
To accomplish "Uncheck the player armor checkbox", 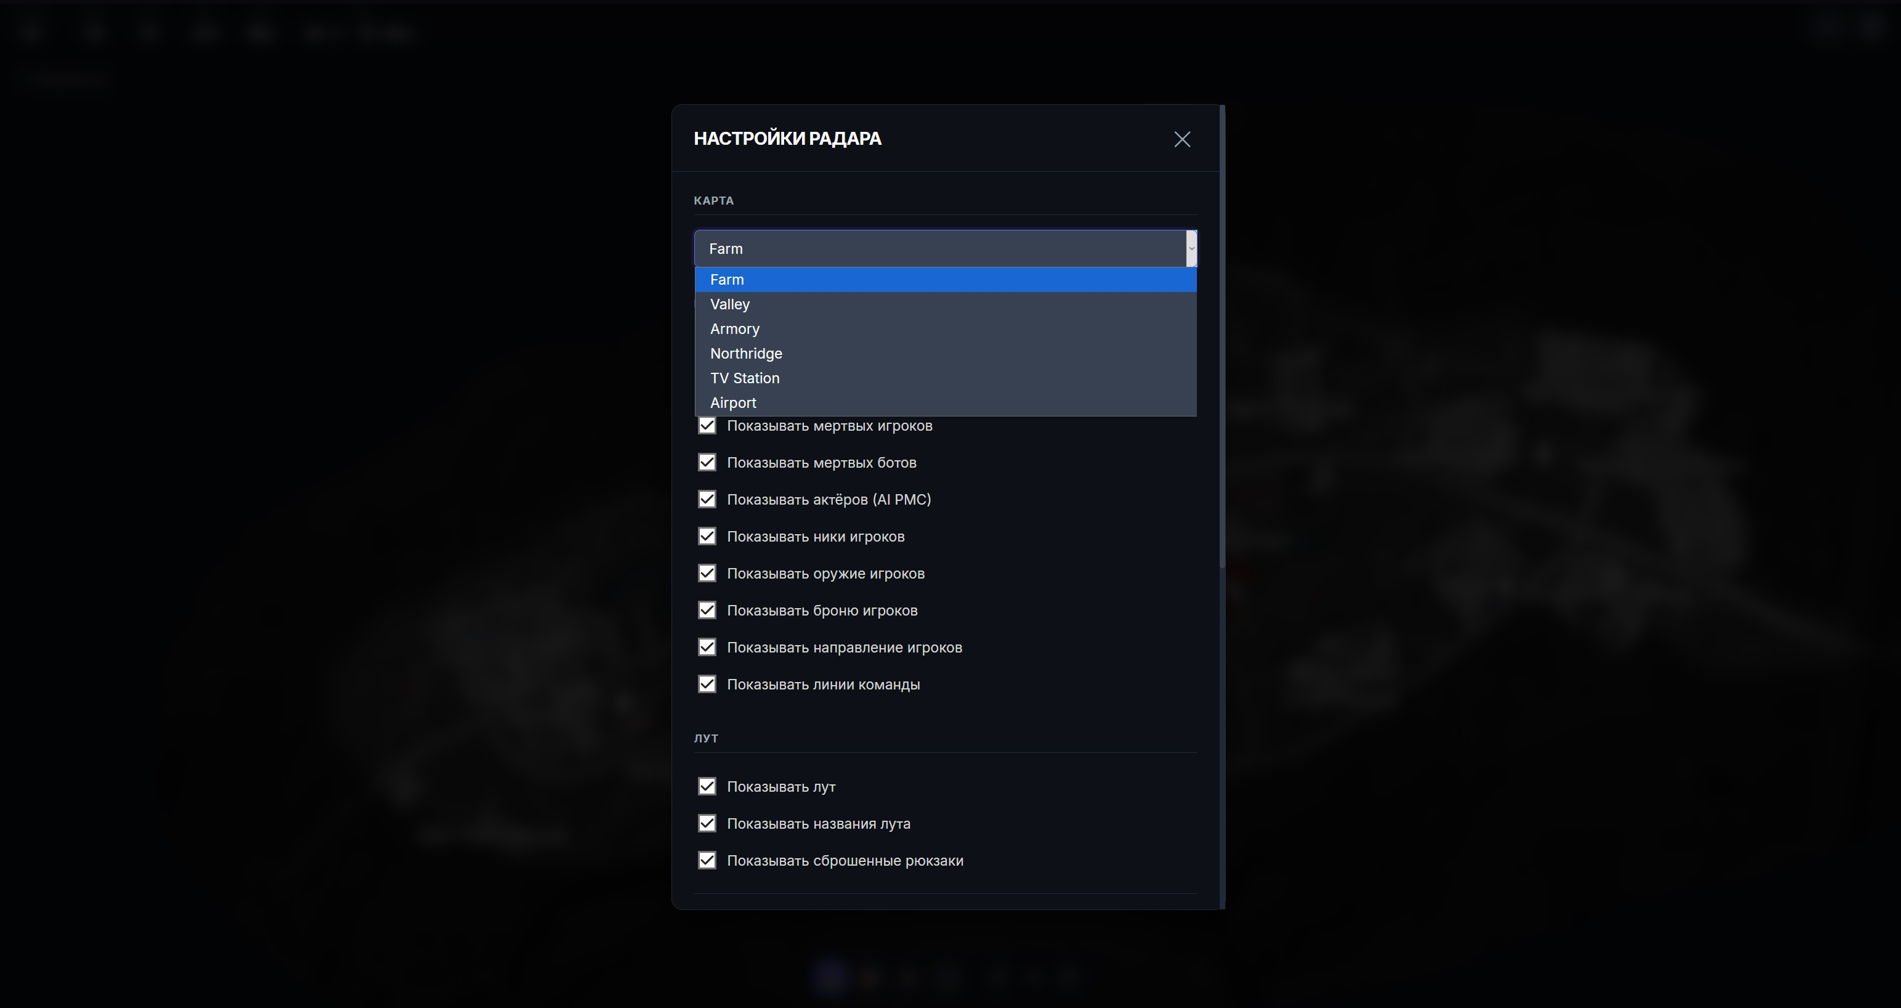I will [x=707, y=610].
